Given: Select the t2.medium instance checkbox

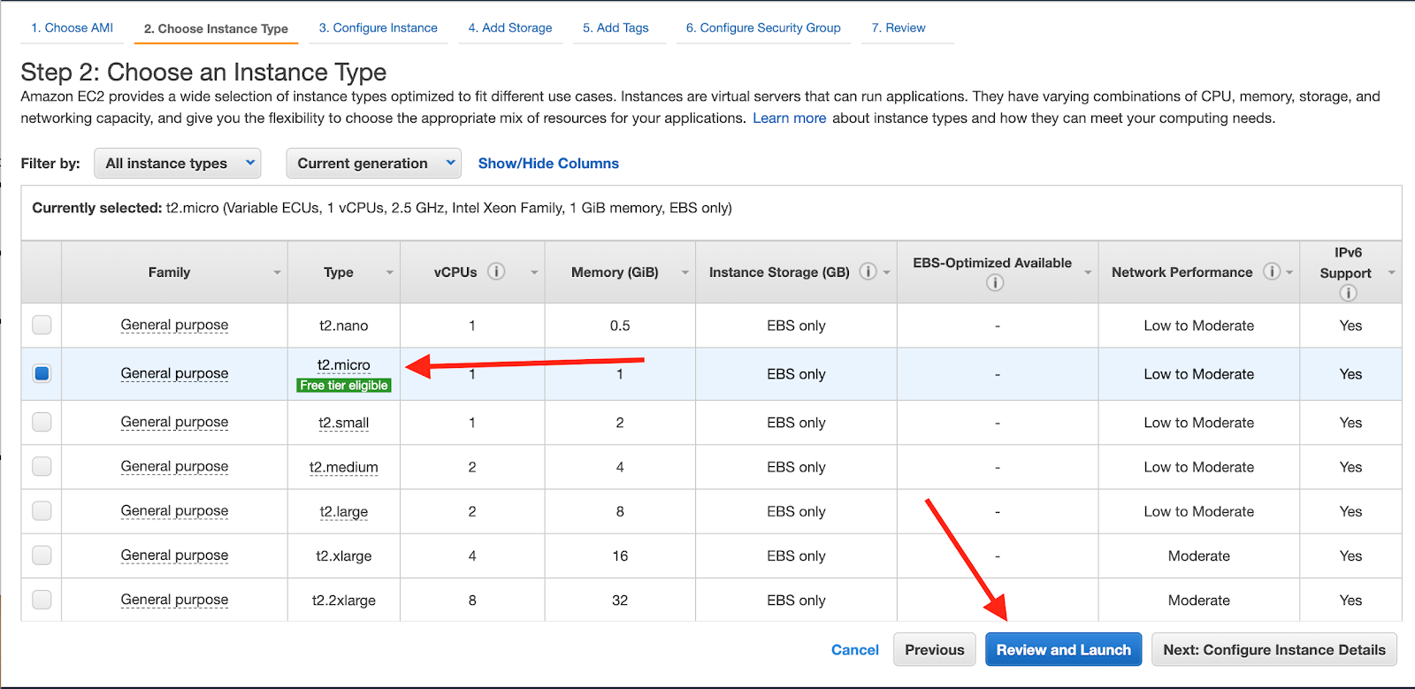Looking at the screenshot, I should coord(42,466).
